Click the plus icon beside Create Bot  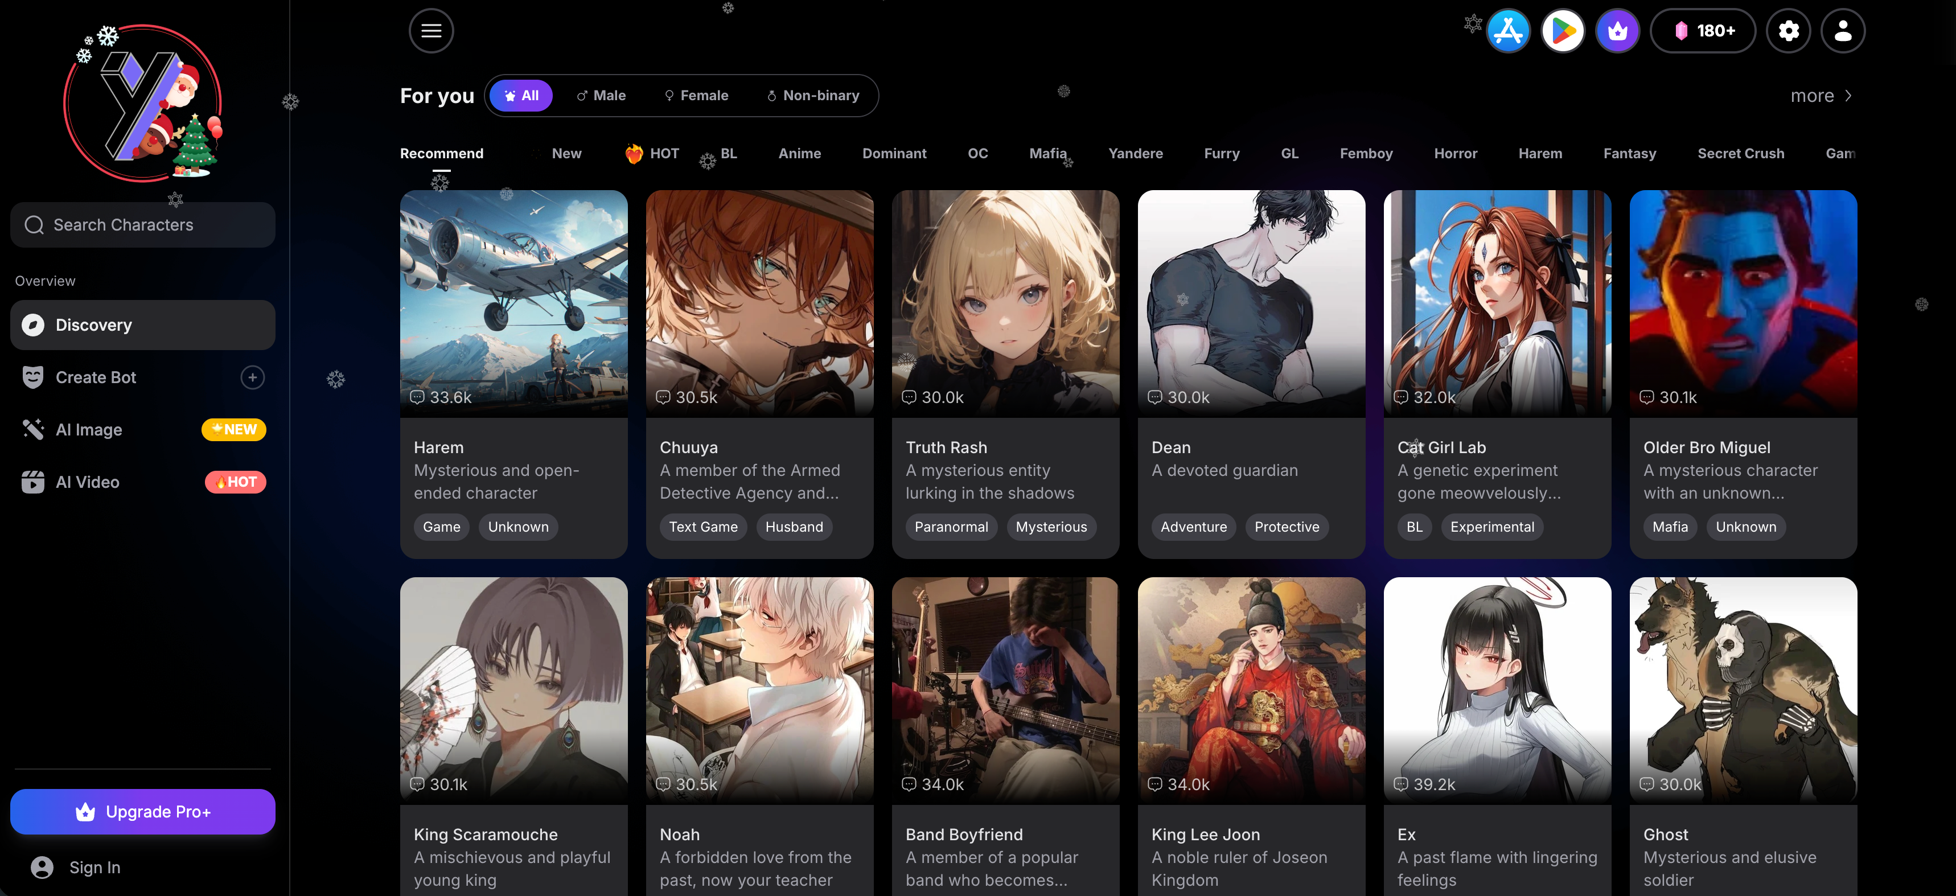pos(252,377)
